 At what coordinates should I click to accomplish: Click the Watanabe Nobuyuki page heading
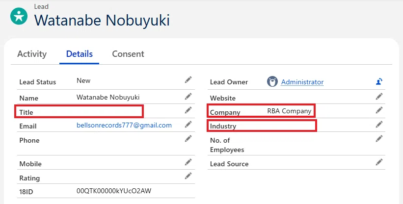pyautogui.click(x=102, y=20)
